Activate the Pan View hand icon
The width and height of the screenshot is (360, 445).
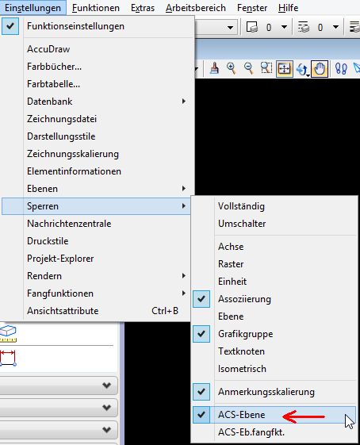click(320, 69)
